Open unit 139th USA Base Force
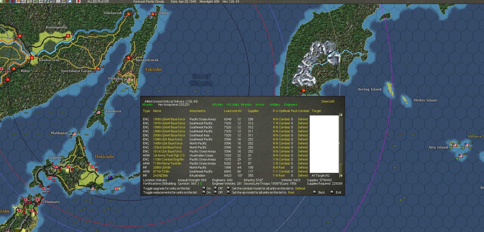484x232 pixels. (168, 139)
